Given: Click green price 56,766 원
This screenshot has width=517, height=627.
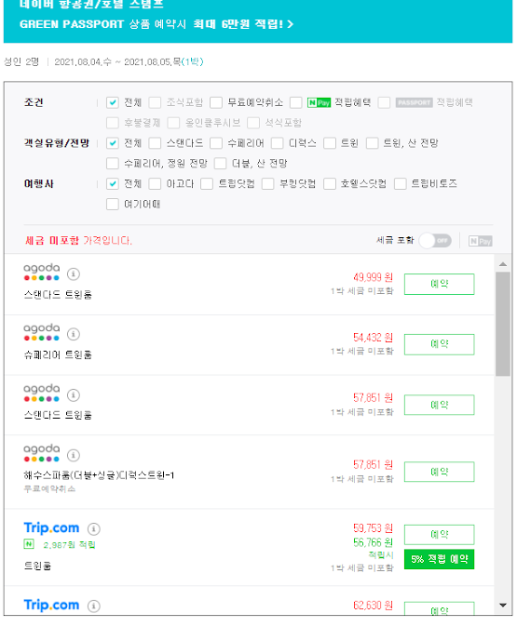Looking at the screenshot, I should (x=374, y=542).
